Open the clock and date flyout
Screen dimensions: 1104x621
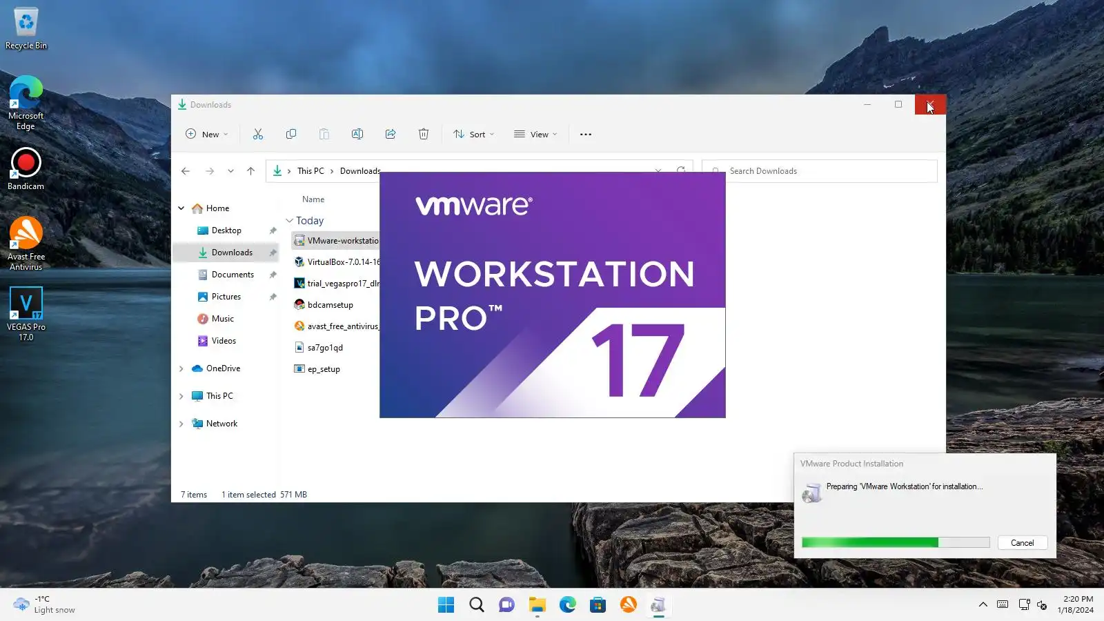click(1075, 604)
